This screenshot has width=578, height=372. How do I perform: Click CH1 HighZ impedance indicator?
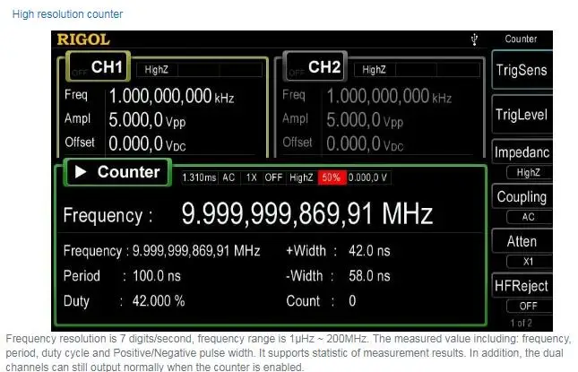[x=157, y=70]
